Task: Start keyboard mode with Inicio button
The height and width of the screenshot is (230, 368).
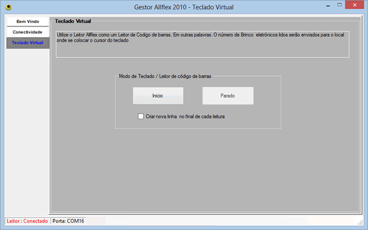Action: click(158, 96)
